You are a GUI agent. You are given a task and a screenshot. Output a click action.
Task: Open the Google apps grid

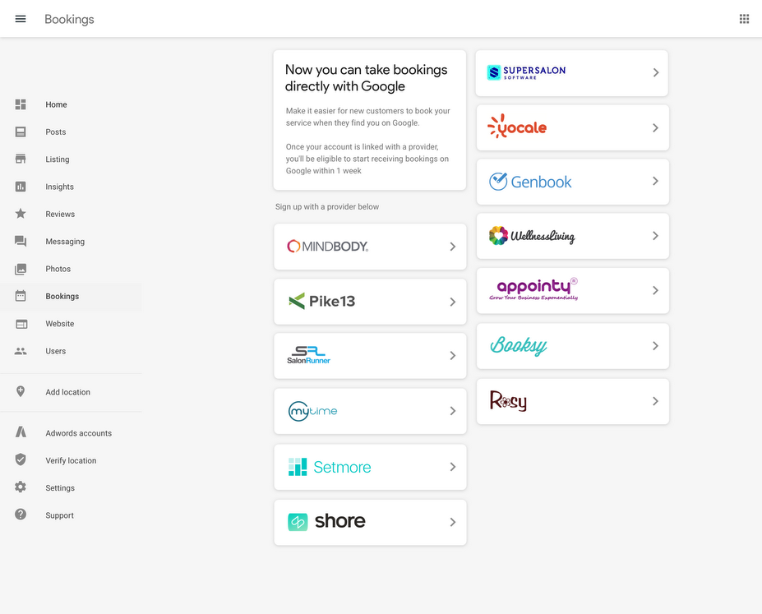[x=744, y=19]
